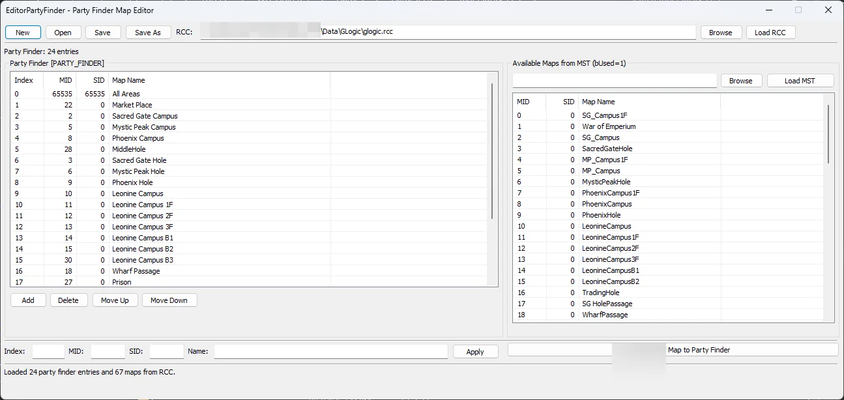Screen dimensions: 844x400
Task: Click the Index input field
Action: 48,351
